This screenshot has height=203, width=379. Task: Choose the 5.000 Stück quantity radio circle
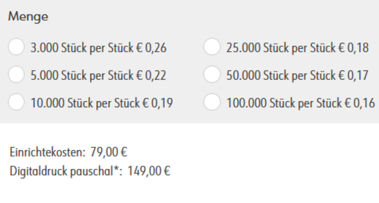[x=16, y=74]
